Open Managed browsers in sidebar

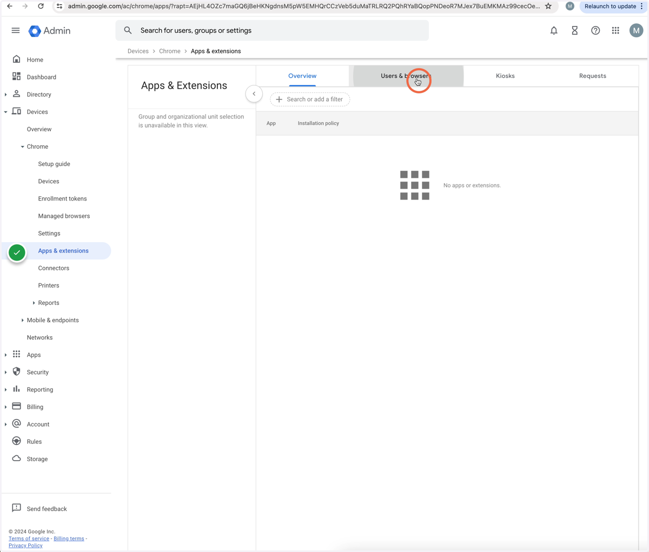64,216
